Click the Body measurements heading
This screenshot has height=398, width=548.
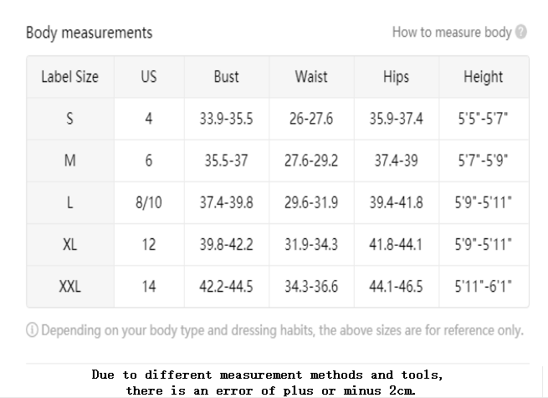pos(90,33)
